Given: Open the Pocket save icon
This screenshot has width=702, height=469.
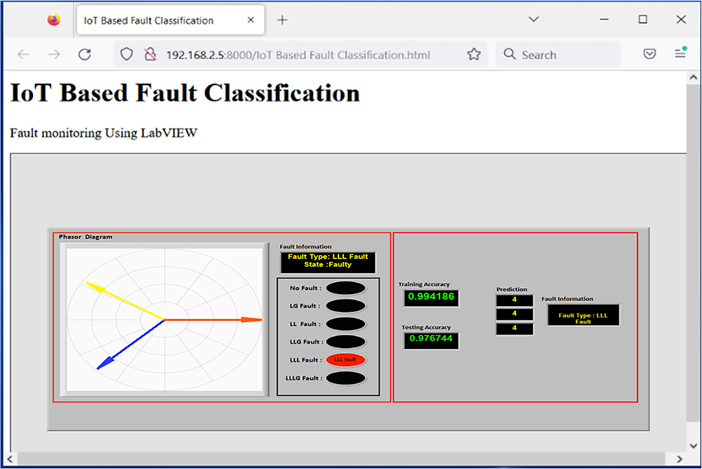Looking at the screenshot, I should pyautogui.click(x=649, y=54).
